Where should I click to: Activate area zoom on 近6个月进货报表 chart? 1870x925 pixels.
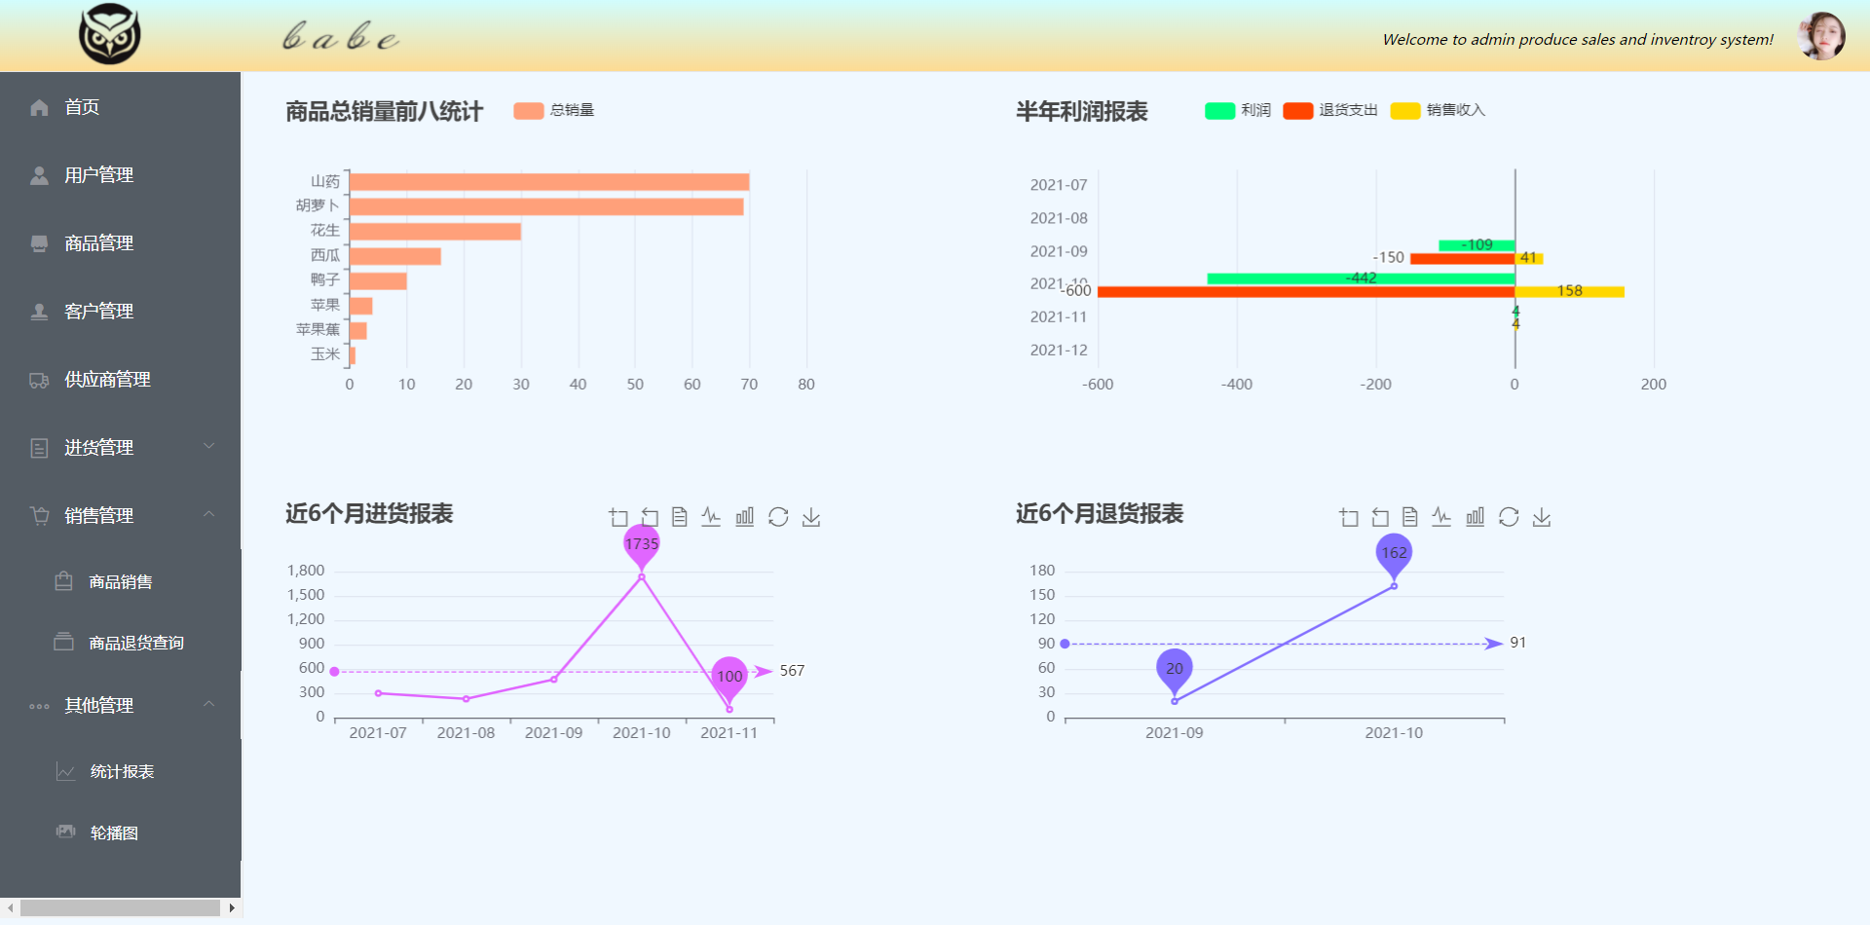[618, 517]
